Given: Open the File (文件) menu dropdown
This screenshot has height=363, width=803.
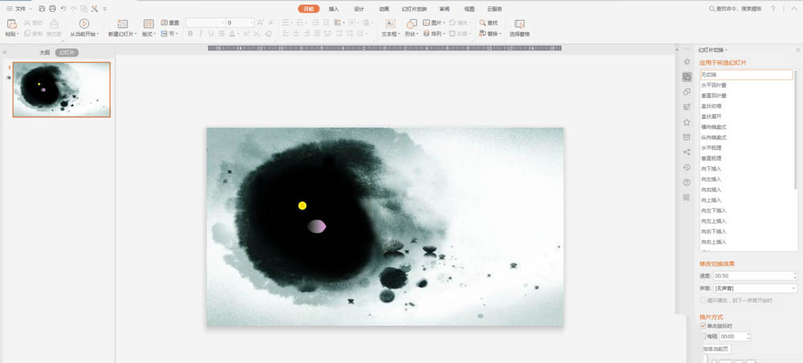Looking at the screenshot, I should coord(20,9).
